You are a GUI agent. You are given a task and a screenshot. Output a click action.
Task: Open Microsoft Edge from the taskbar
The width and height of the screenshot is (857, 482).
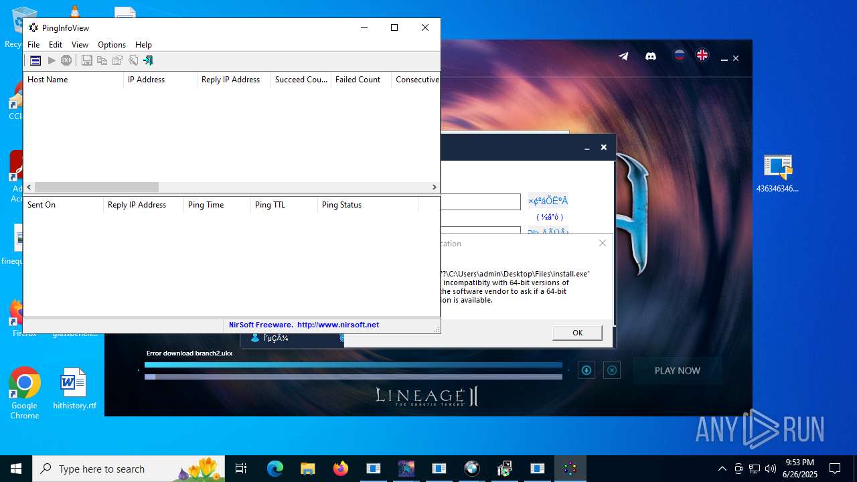click(275, 469)
